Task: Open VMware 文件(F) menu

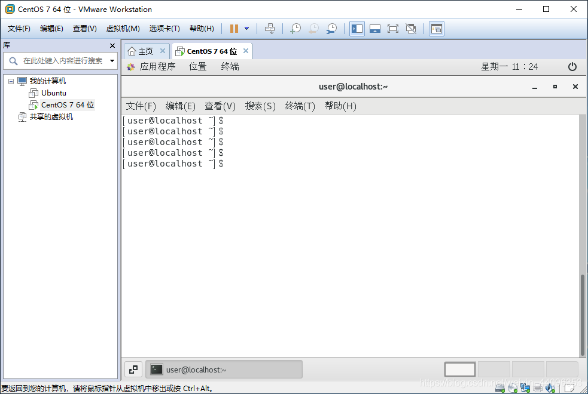Action: pos(19,29)
